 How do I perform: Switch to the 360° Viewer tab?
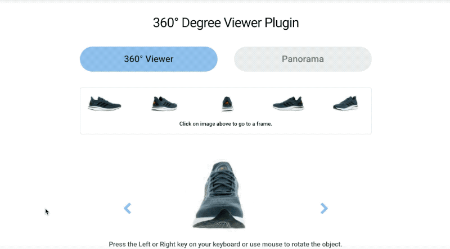[x=148, y=59]
